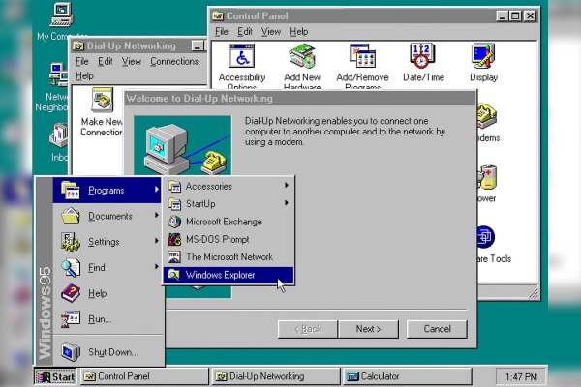Expand Accessories submenu in Programs
The image size is (581, 387).
pos(229,186)
